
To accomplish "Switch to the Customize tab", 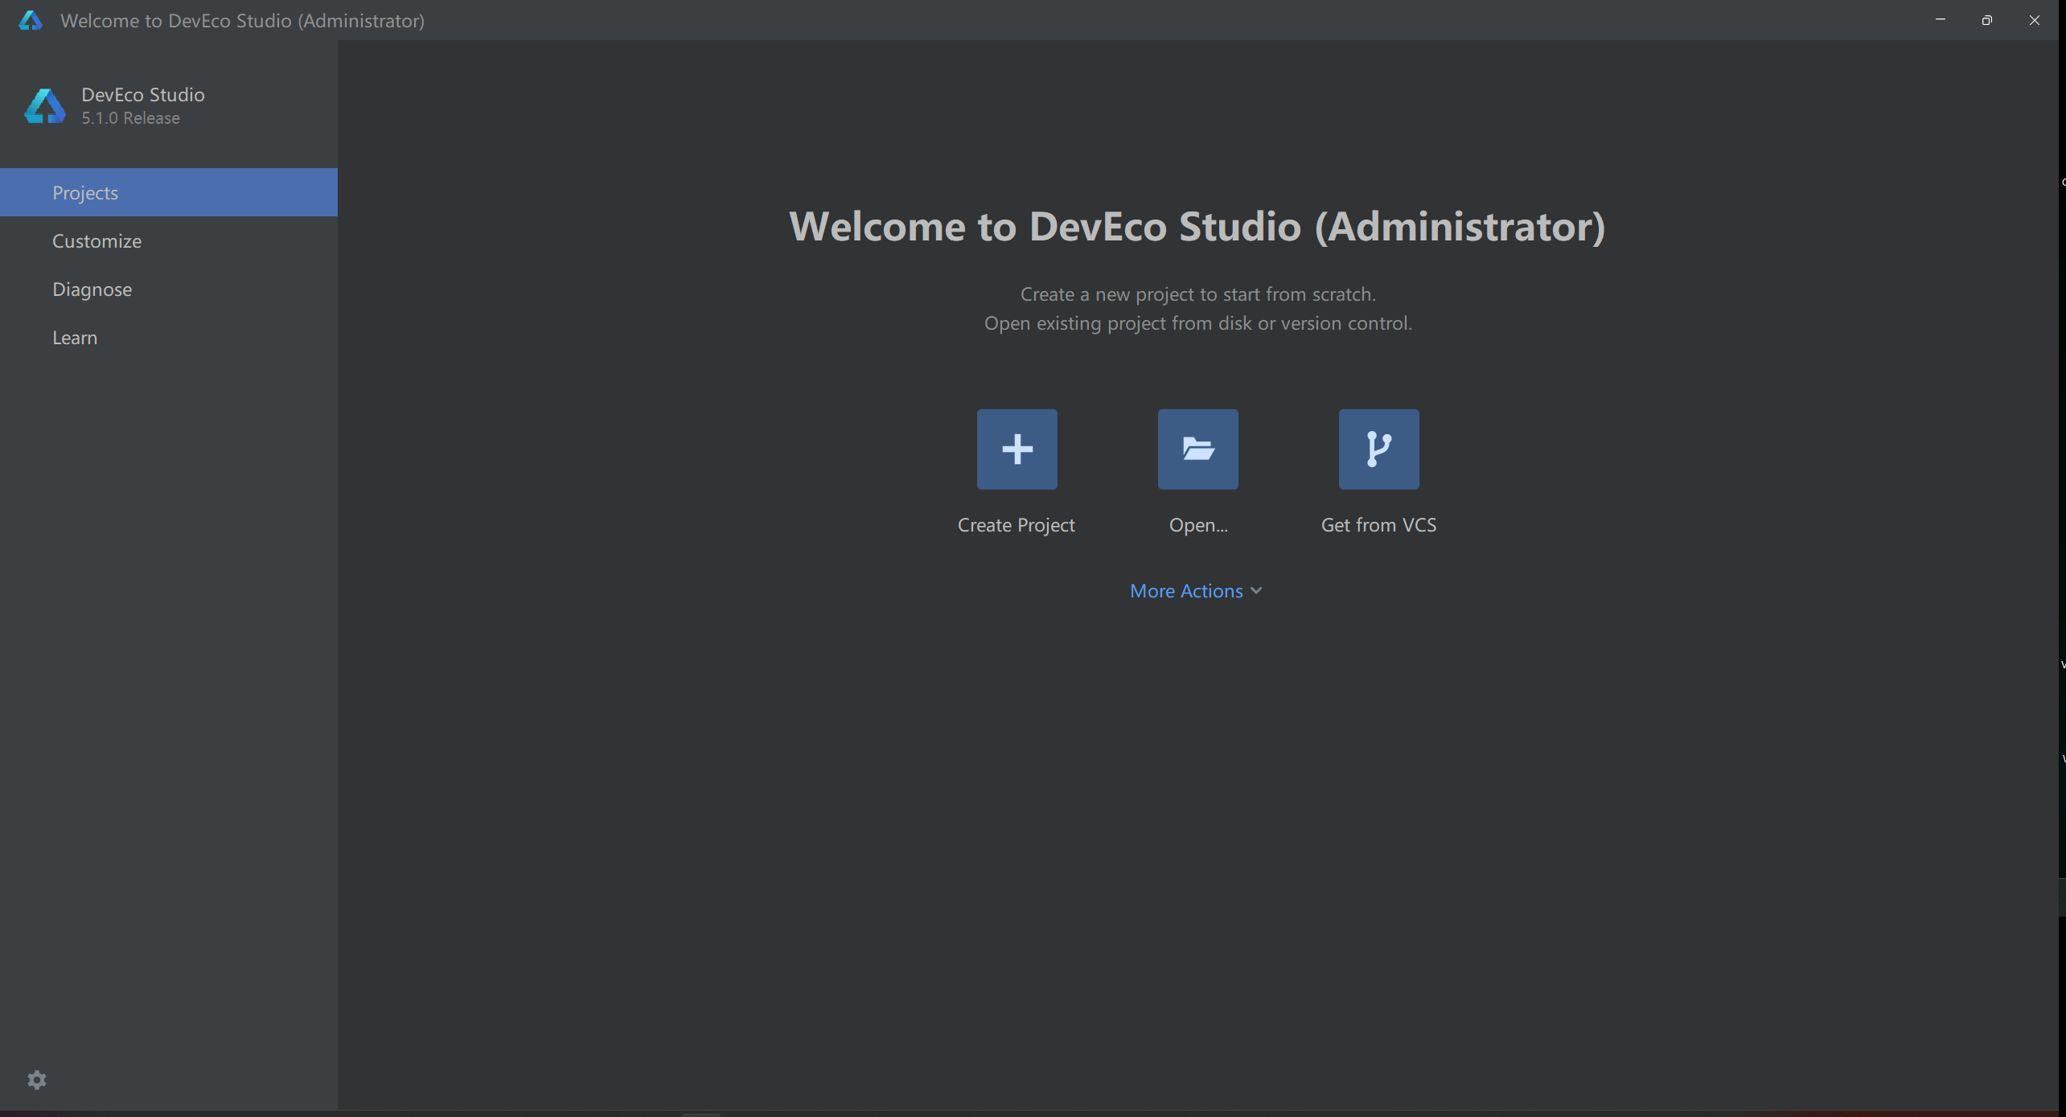I will tap(97, 241).
